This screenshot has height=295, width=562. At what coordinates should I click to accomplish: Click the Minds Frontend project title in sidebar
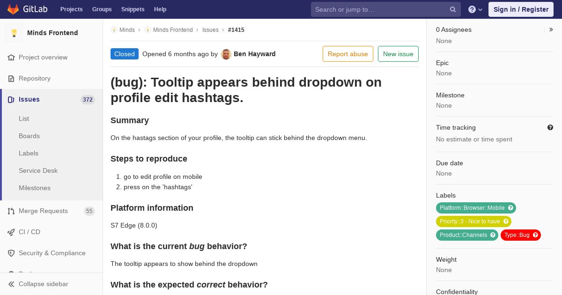pos(52,33)
